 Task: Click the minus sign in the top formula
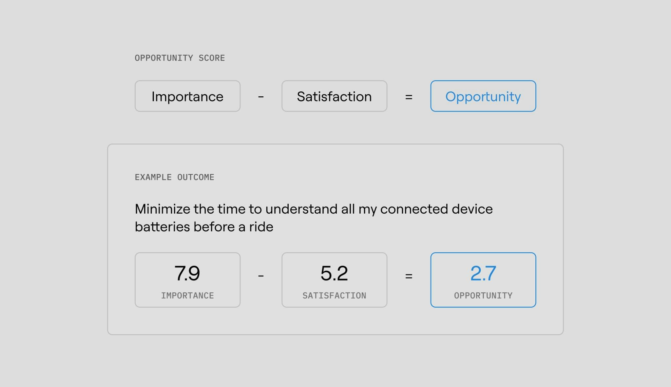click(261, 97)
